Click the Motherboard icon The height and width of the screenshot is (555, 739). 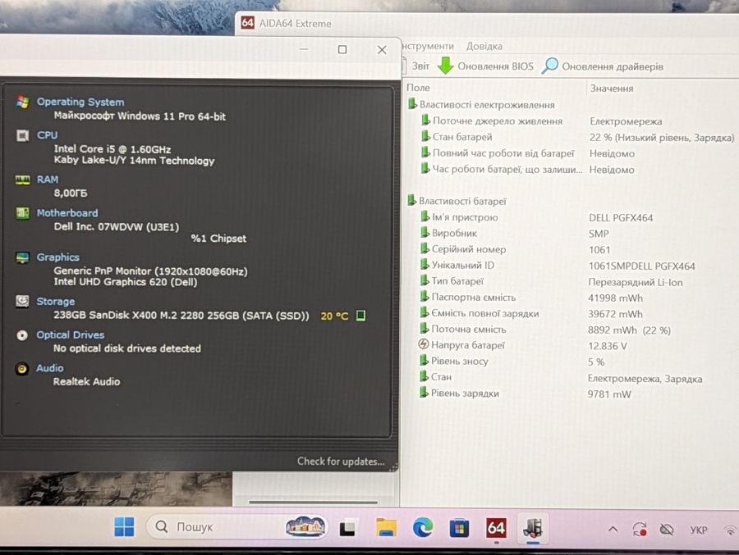(22, 213)
